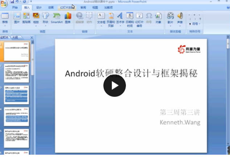Insert WordArt (艺术字)
Viewport: 230px width, 163px height.
tap(120, 18)
